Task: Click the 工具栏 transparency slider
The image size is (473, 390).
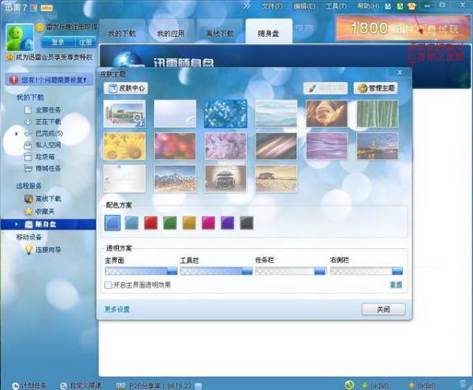Action: [216, 271]
